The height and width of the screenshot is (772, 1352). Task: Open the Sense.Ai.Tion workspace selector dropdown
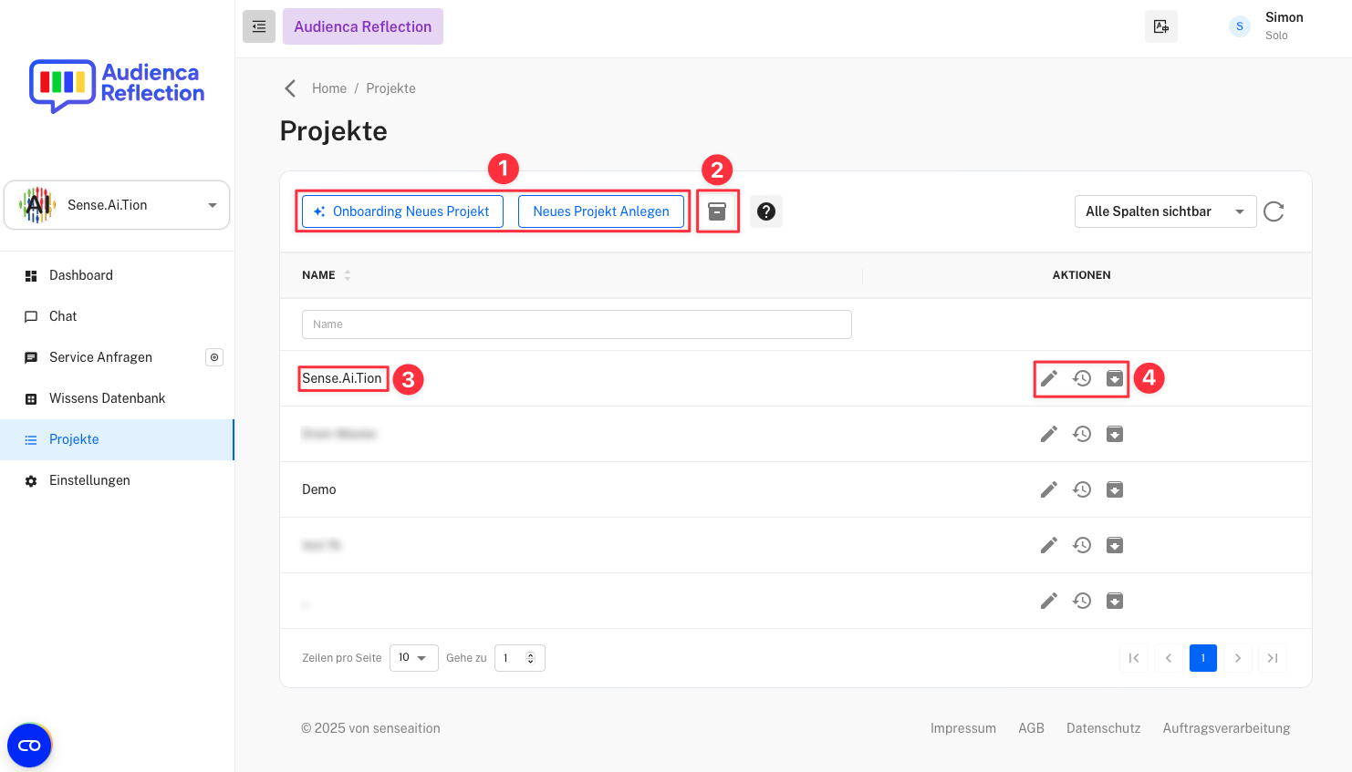pos(116,204)
